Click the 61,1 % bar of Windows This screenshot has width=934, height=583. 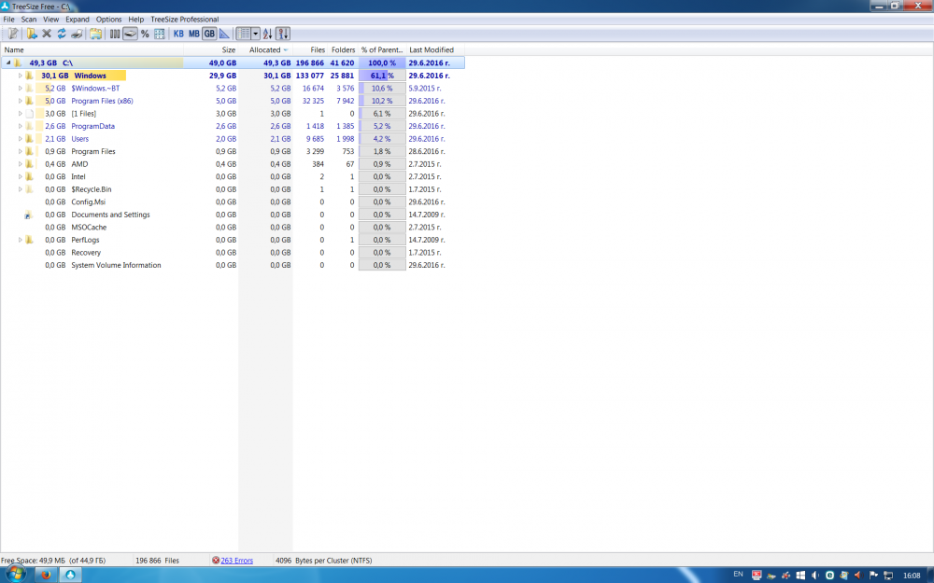point(382,76)
